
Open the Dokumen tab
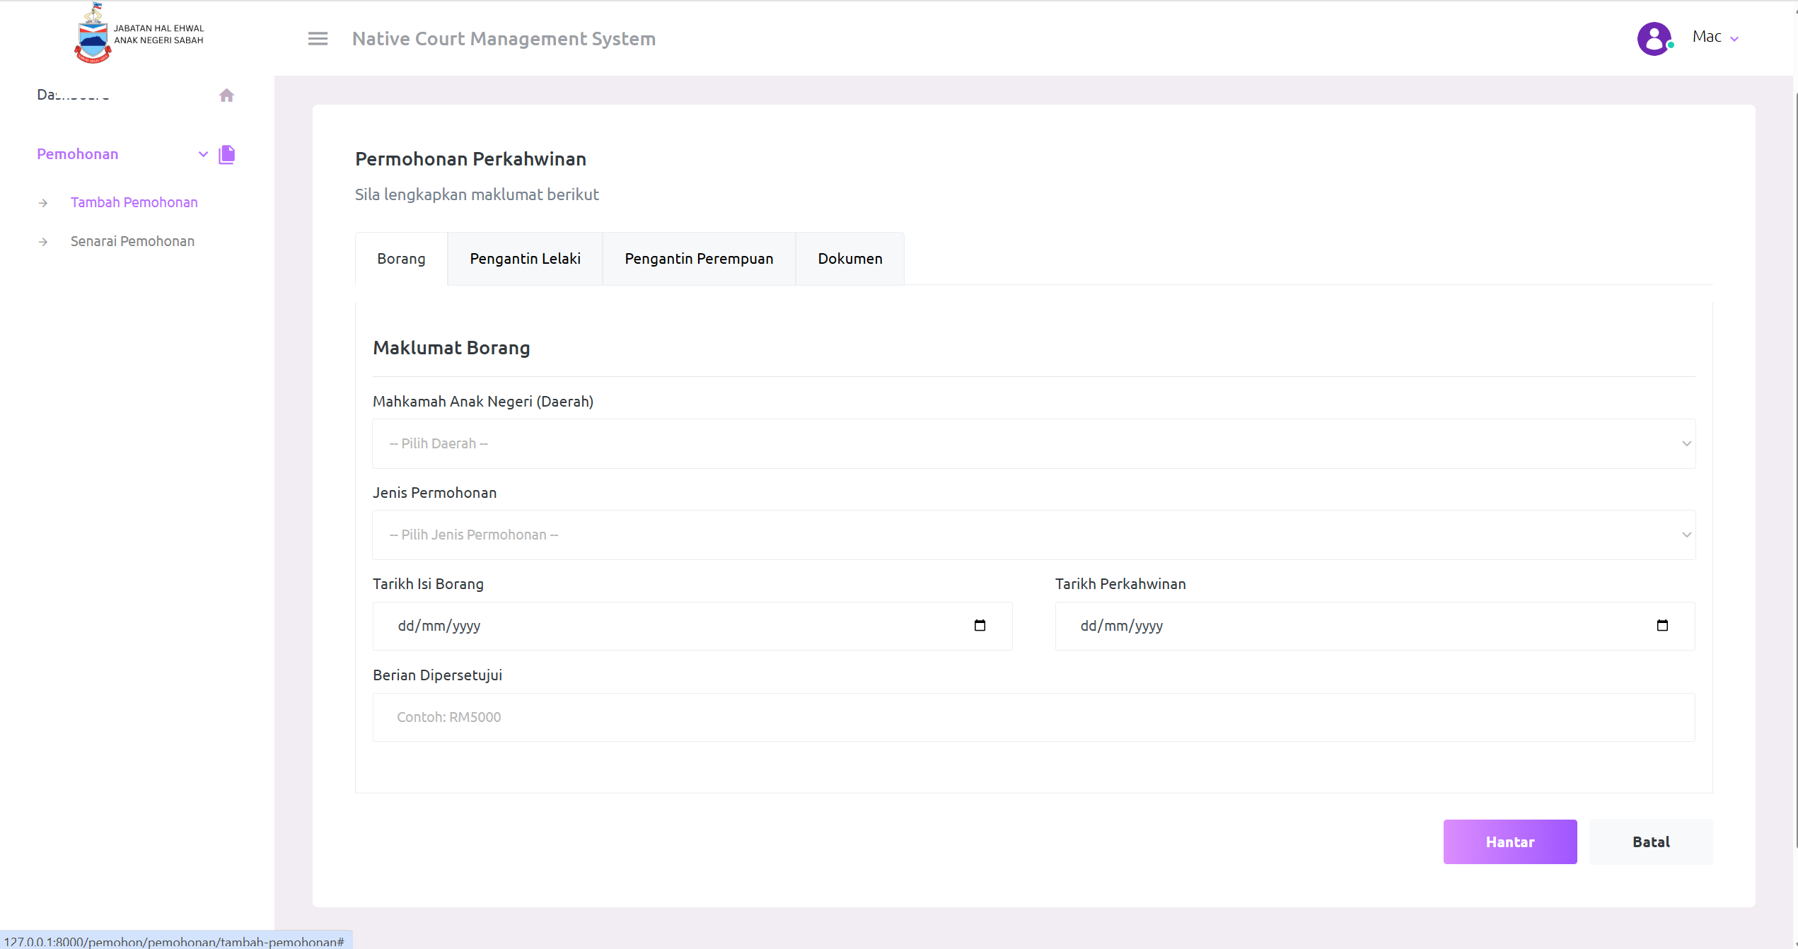coord(849,259)
